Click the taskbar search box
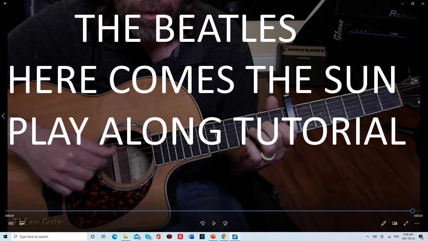The height and width of the screenshot is (241, 428). pyautogui.click(x=49, y=237)
